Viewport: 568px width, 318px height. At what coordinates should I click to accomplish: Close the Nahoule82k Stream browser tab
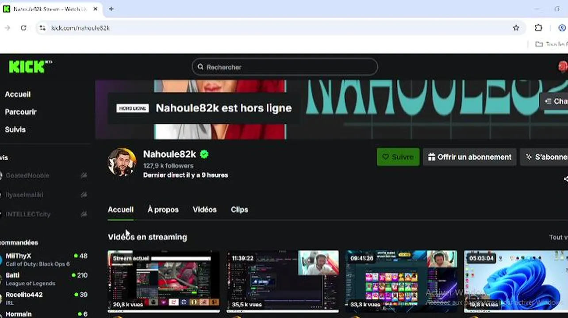click(95, 9)
